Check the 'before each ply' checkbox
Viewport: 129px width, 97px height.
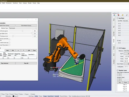tap(9, 43)
